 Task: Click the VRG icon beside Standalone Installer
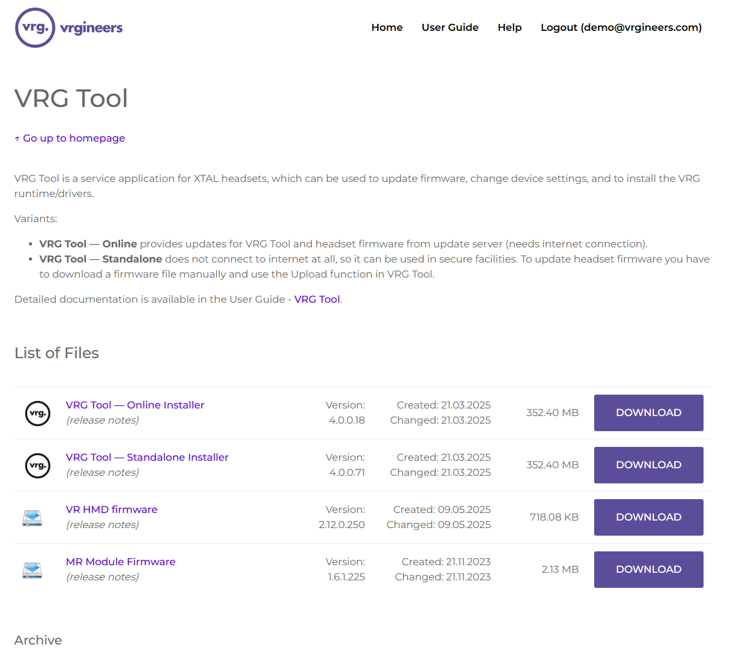pos(38,465)
